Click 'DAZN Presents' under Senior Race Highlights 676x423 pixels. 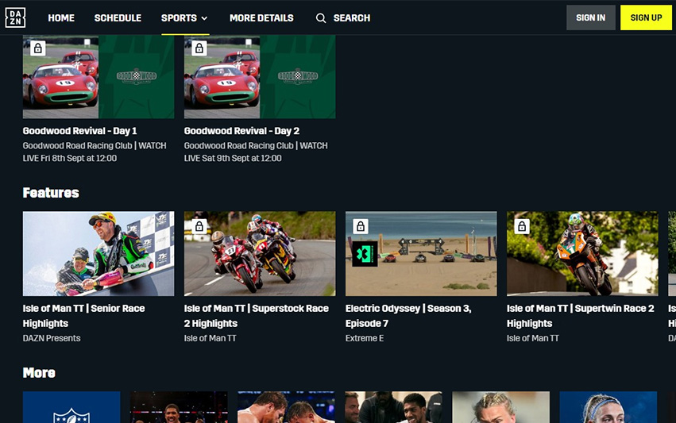[x=52, y=338]
